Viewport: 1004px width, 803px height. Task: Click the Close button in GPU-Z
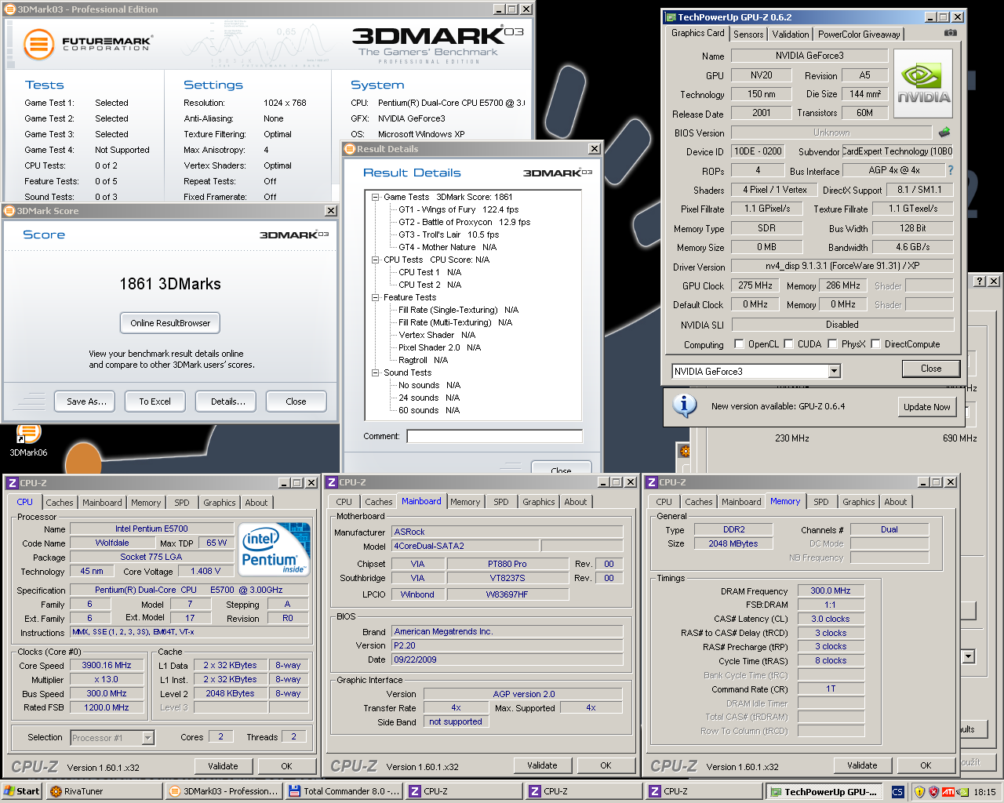(931, 368)
